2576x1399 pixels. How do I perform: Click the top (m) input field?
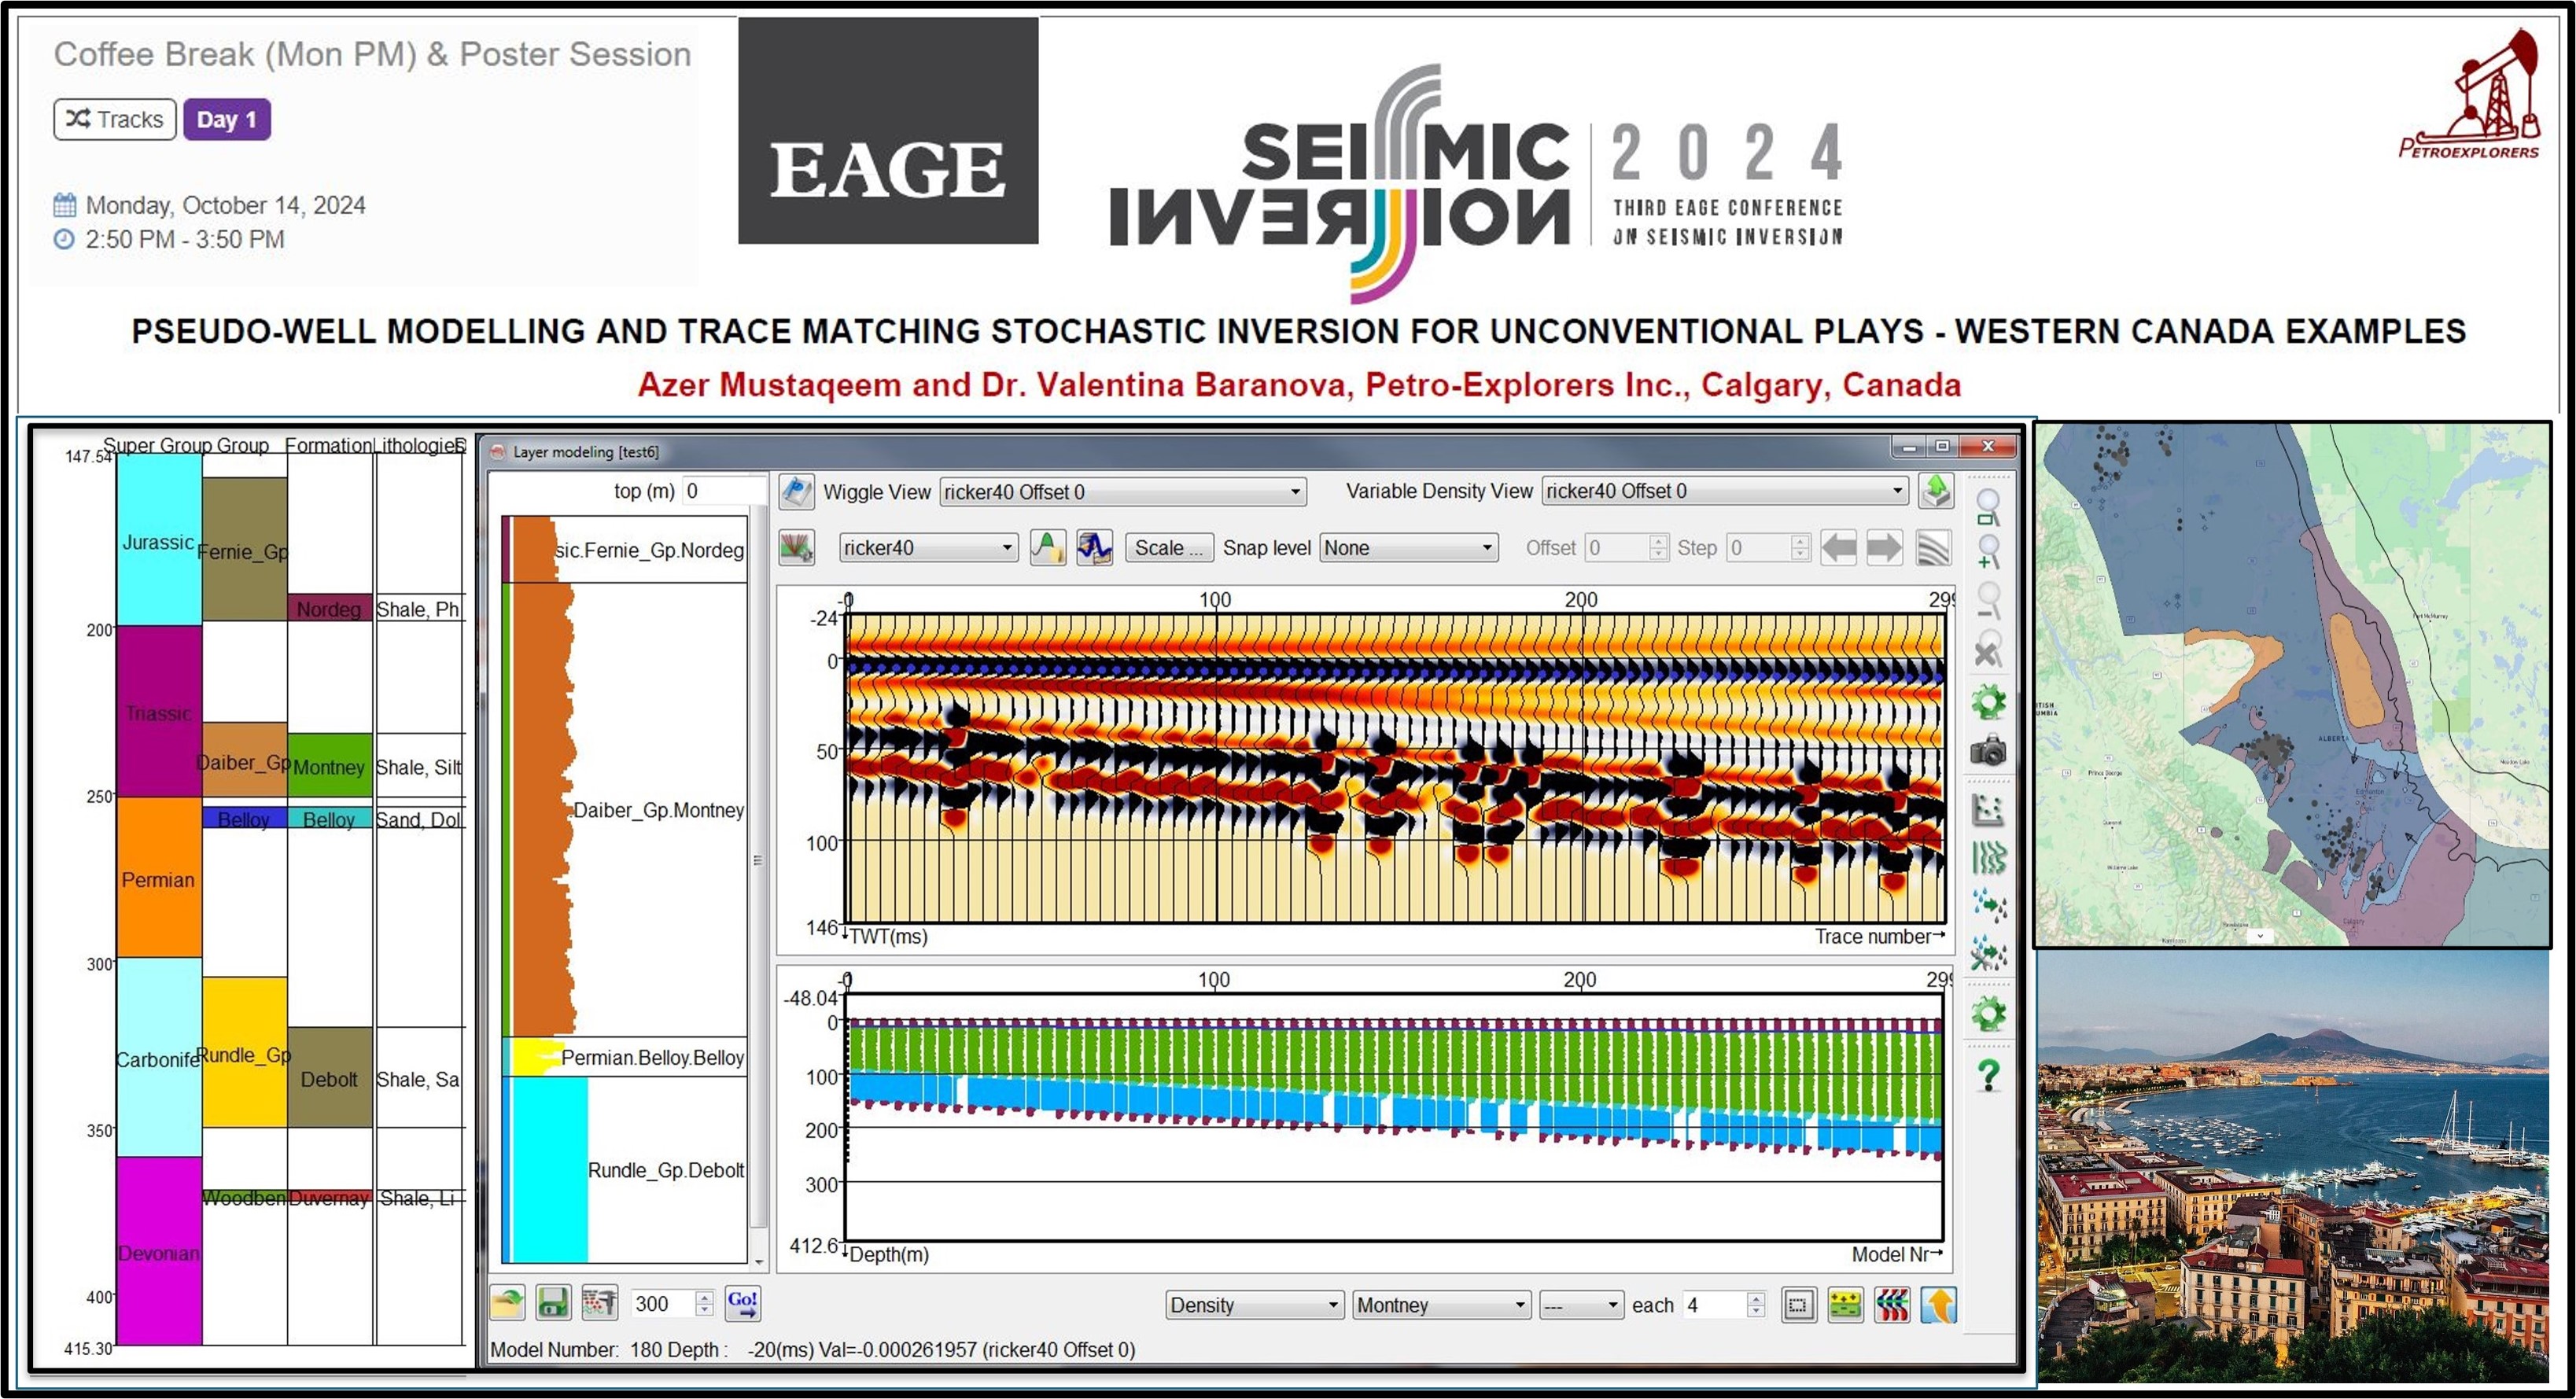[x=722, y=491]
